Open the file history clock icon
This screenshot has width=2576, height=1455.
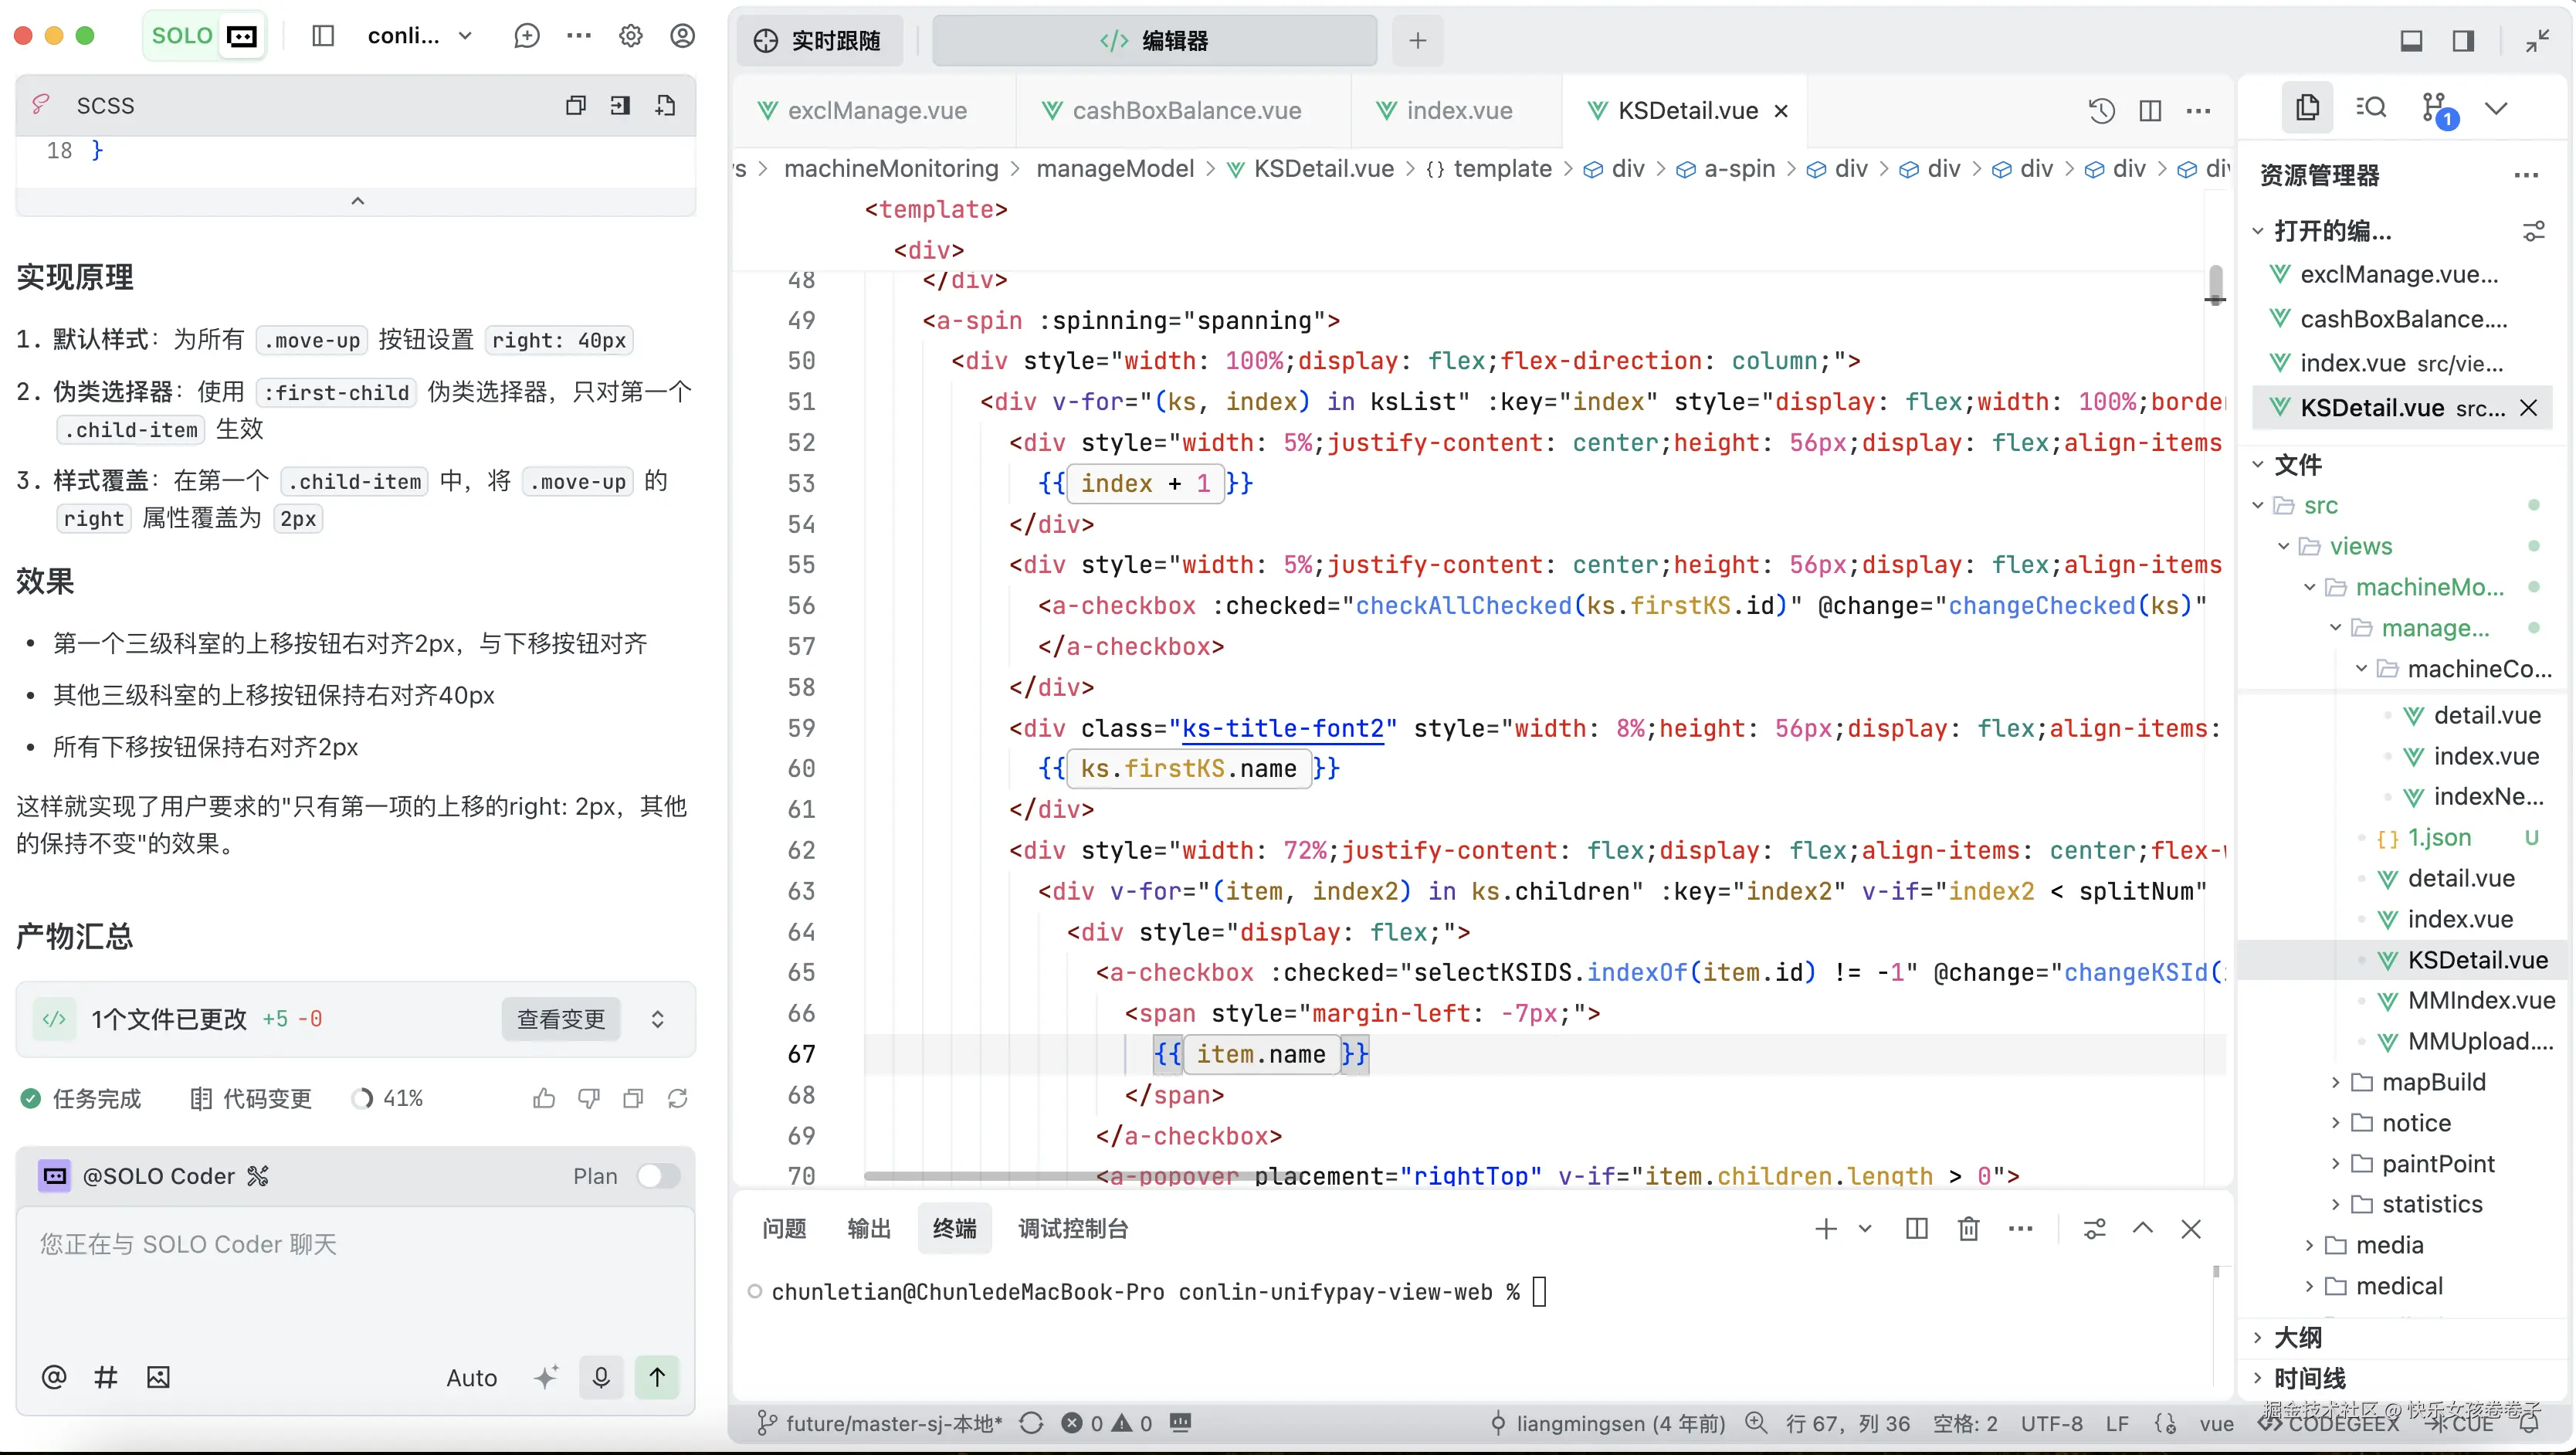(x=2101, y=111)
